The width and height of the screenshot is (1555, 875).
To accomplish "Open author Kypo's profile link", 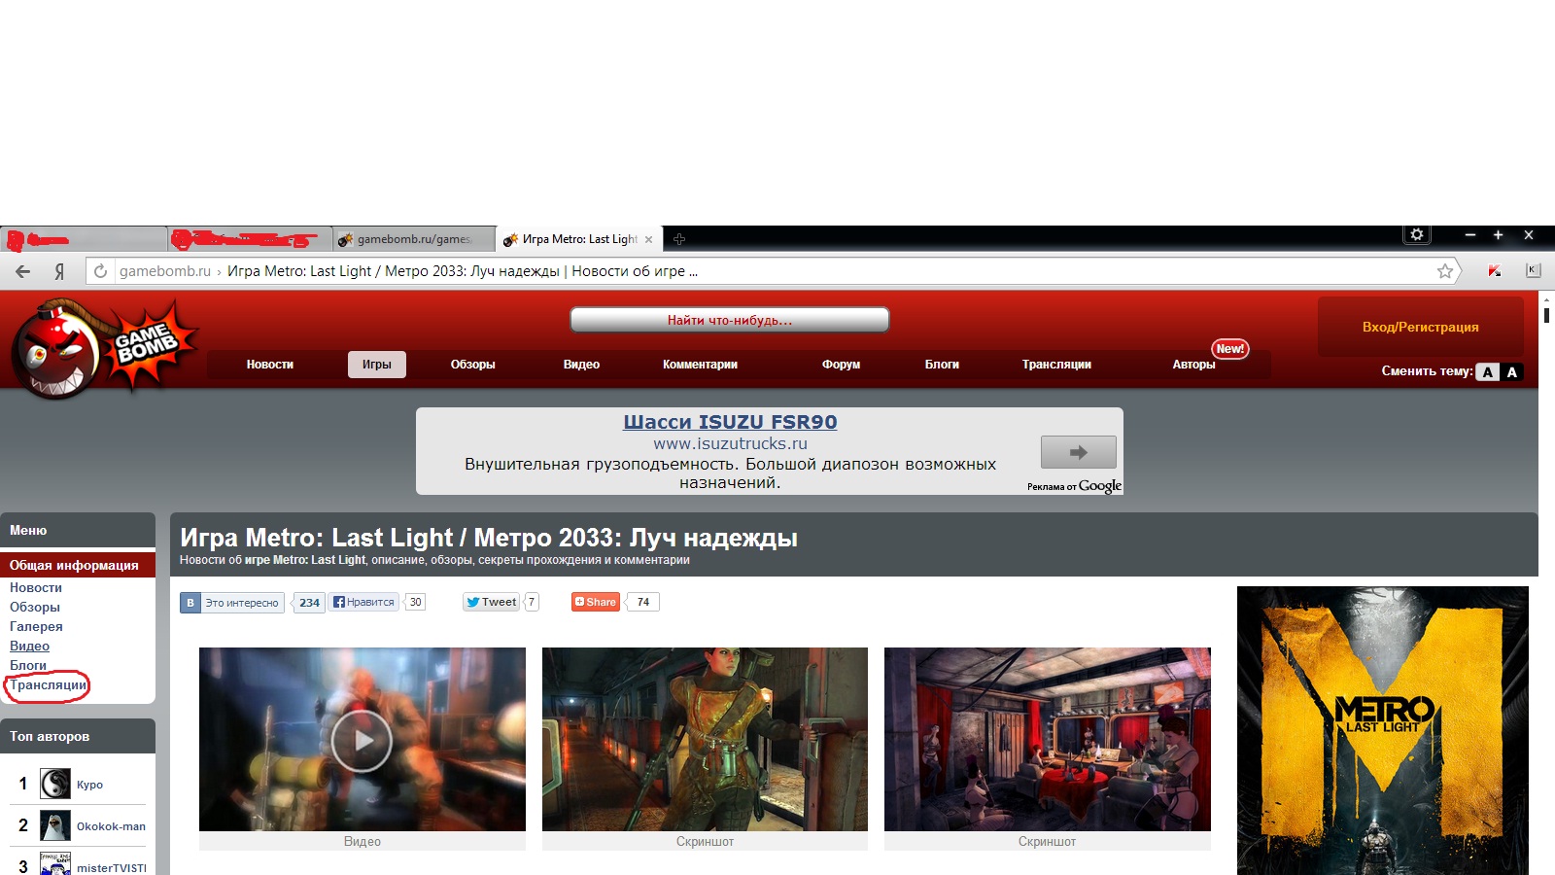I will (89, 785).
